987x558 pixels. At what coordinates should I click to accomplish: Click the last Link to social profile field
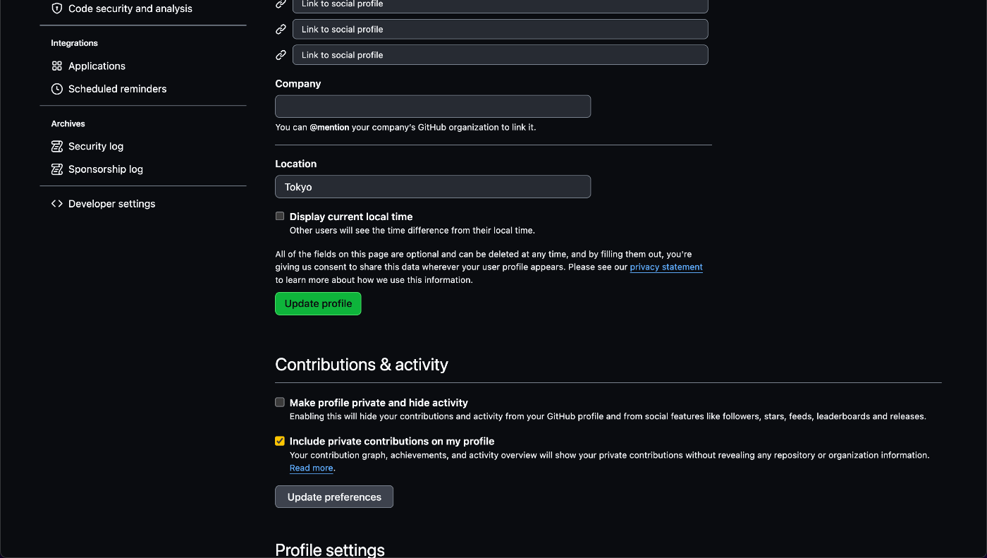click(x=501, y=55)
